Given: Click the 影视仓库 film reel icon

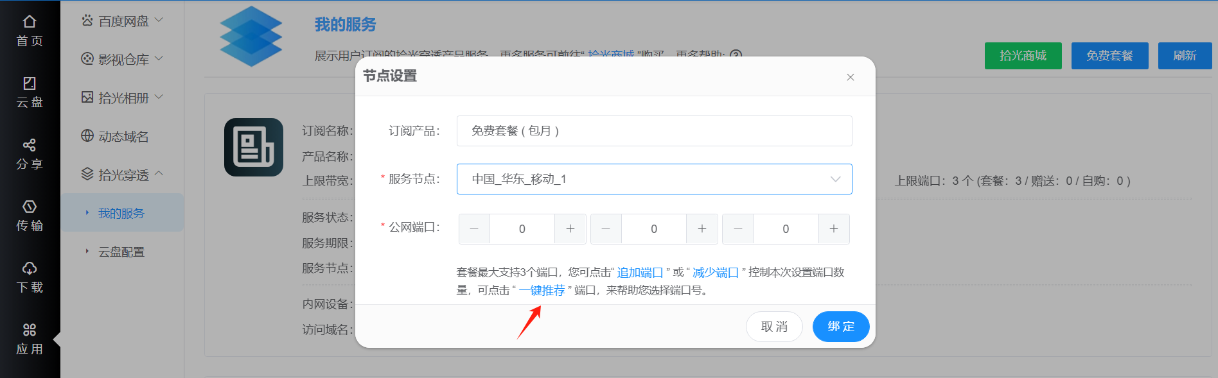Looking at the screenshot, I should click(87, 59).
